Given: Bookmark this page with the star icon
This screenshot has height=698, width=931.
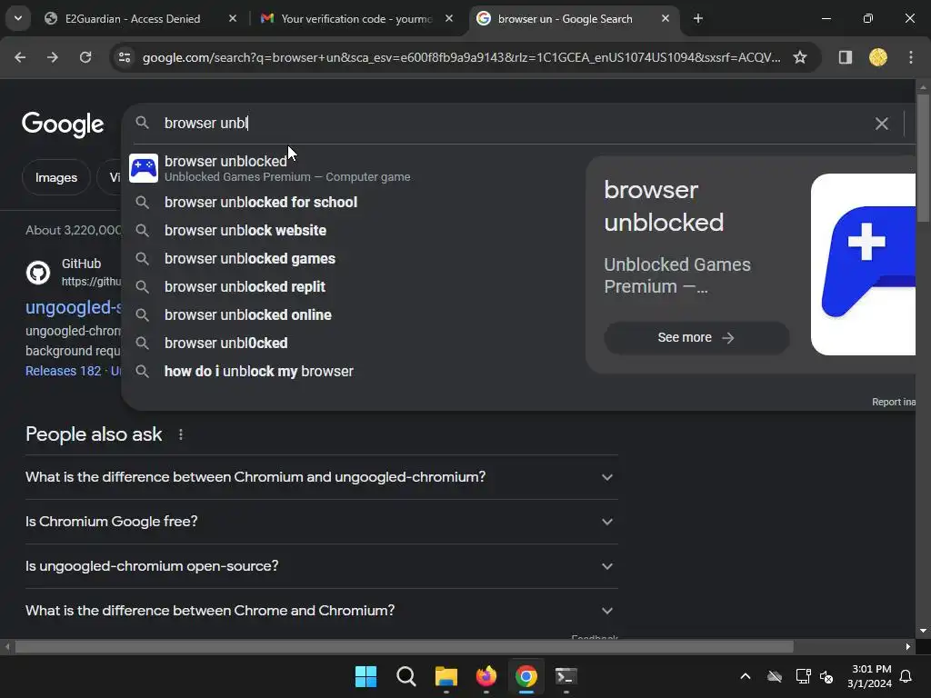Looking at the screenshot, I should point(800,57).
